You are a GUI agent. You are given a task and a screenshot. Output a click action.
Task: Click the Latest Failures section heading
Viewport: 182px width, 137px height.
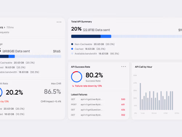tap(79, 95)
